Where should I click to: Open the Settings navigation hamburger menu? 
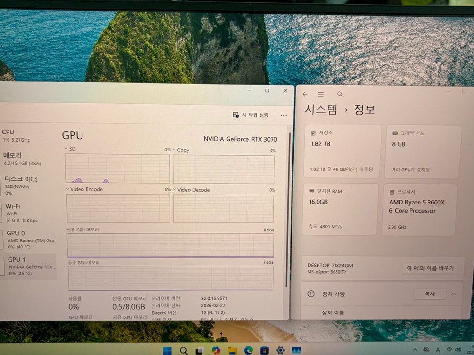(x=321, y=94)
